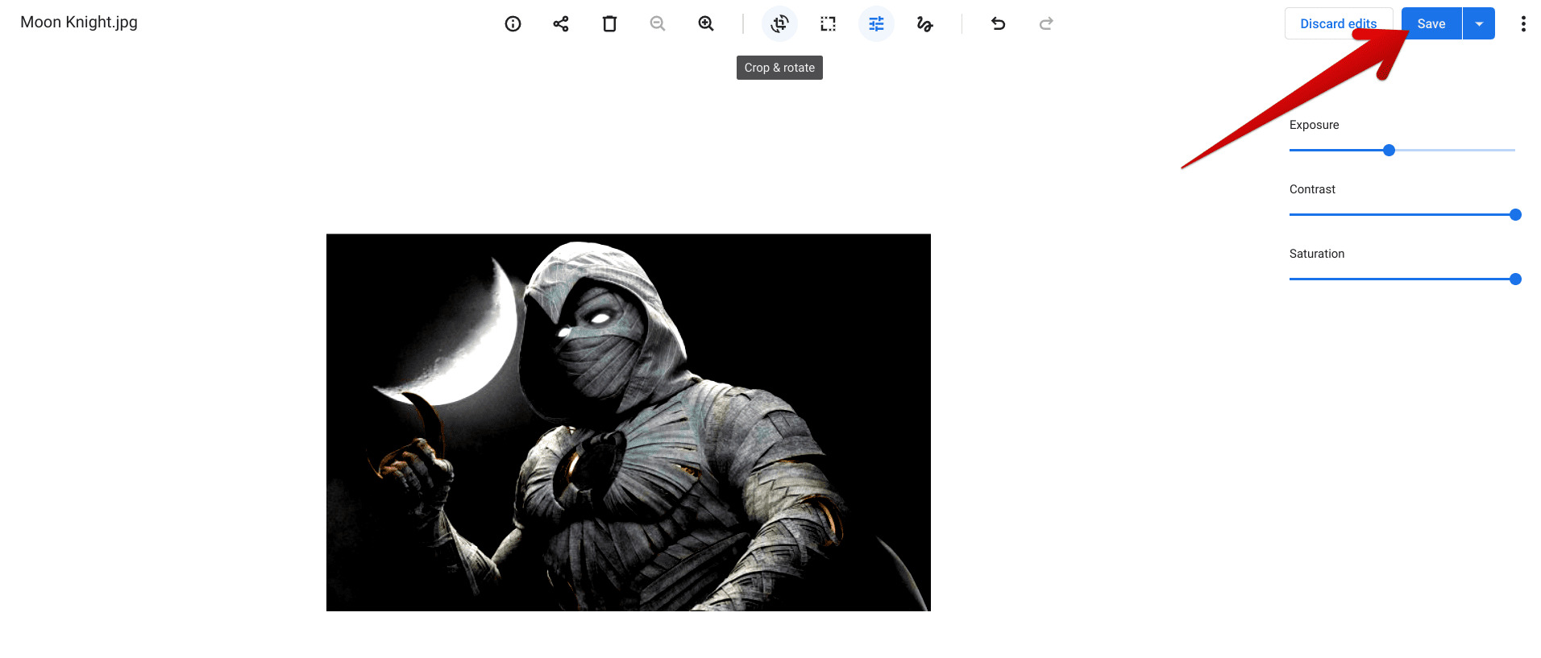This screenshot has width=1541, height=658.
Task: Open the Lighting filters tool
Action: coord(876,24)
